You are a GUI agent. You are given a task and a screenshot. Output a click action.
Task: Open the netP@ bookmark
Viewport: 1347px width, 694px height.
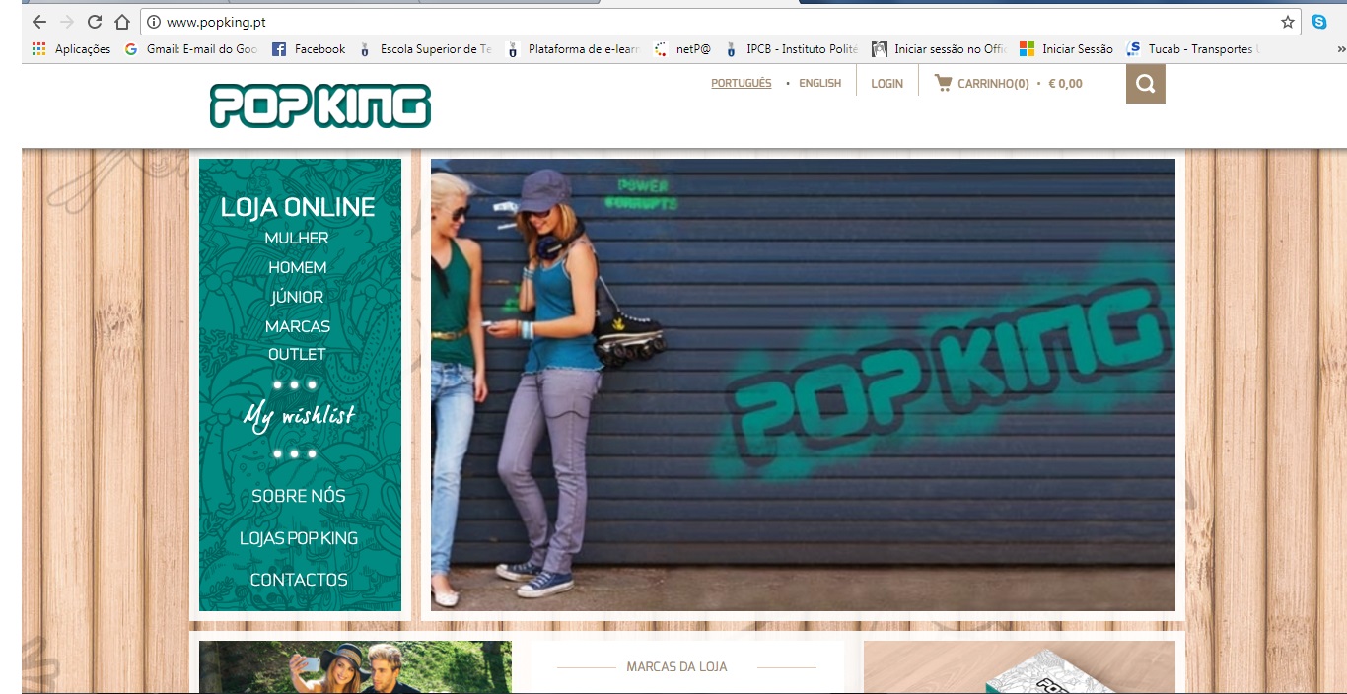pyautogui.click(x=682, y=49)
